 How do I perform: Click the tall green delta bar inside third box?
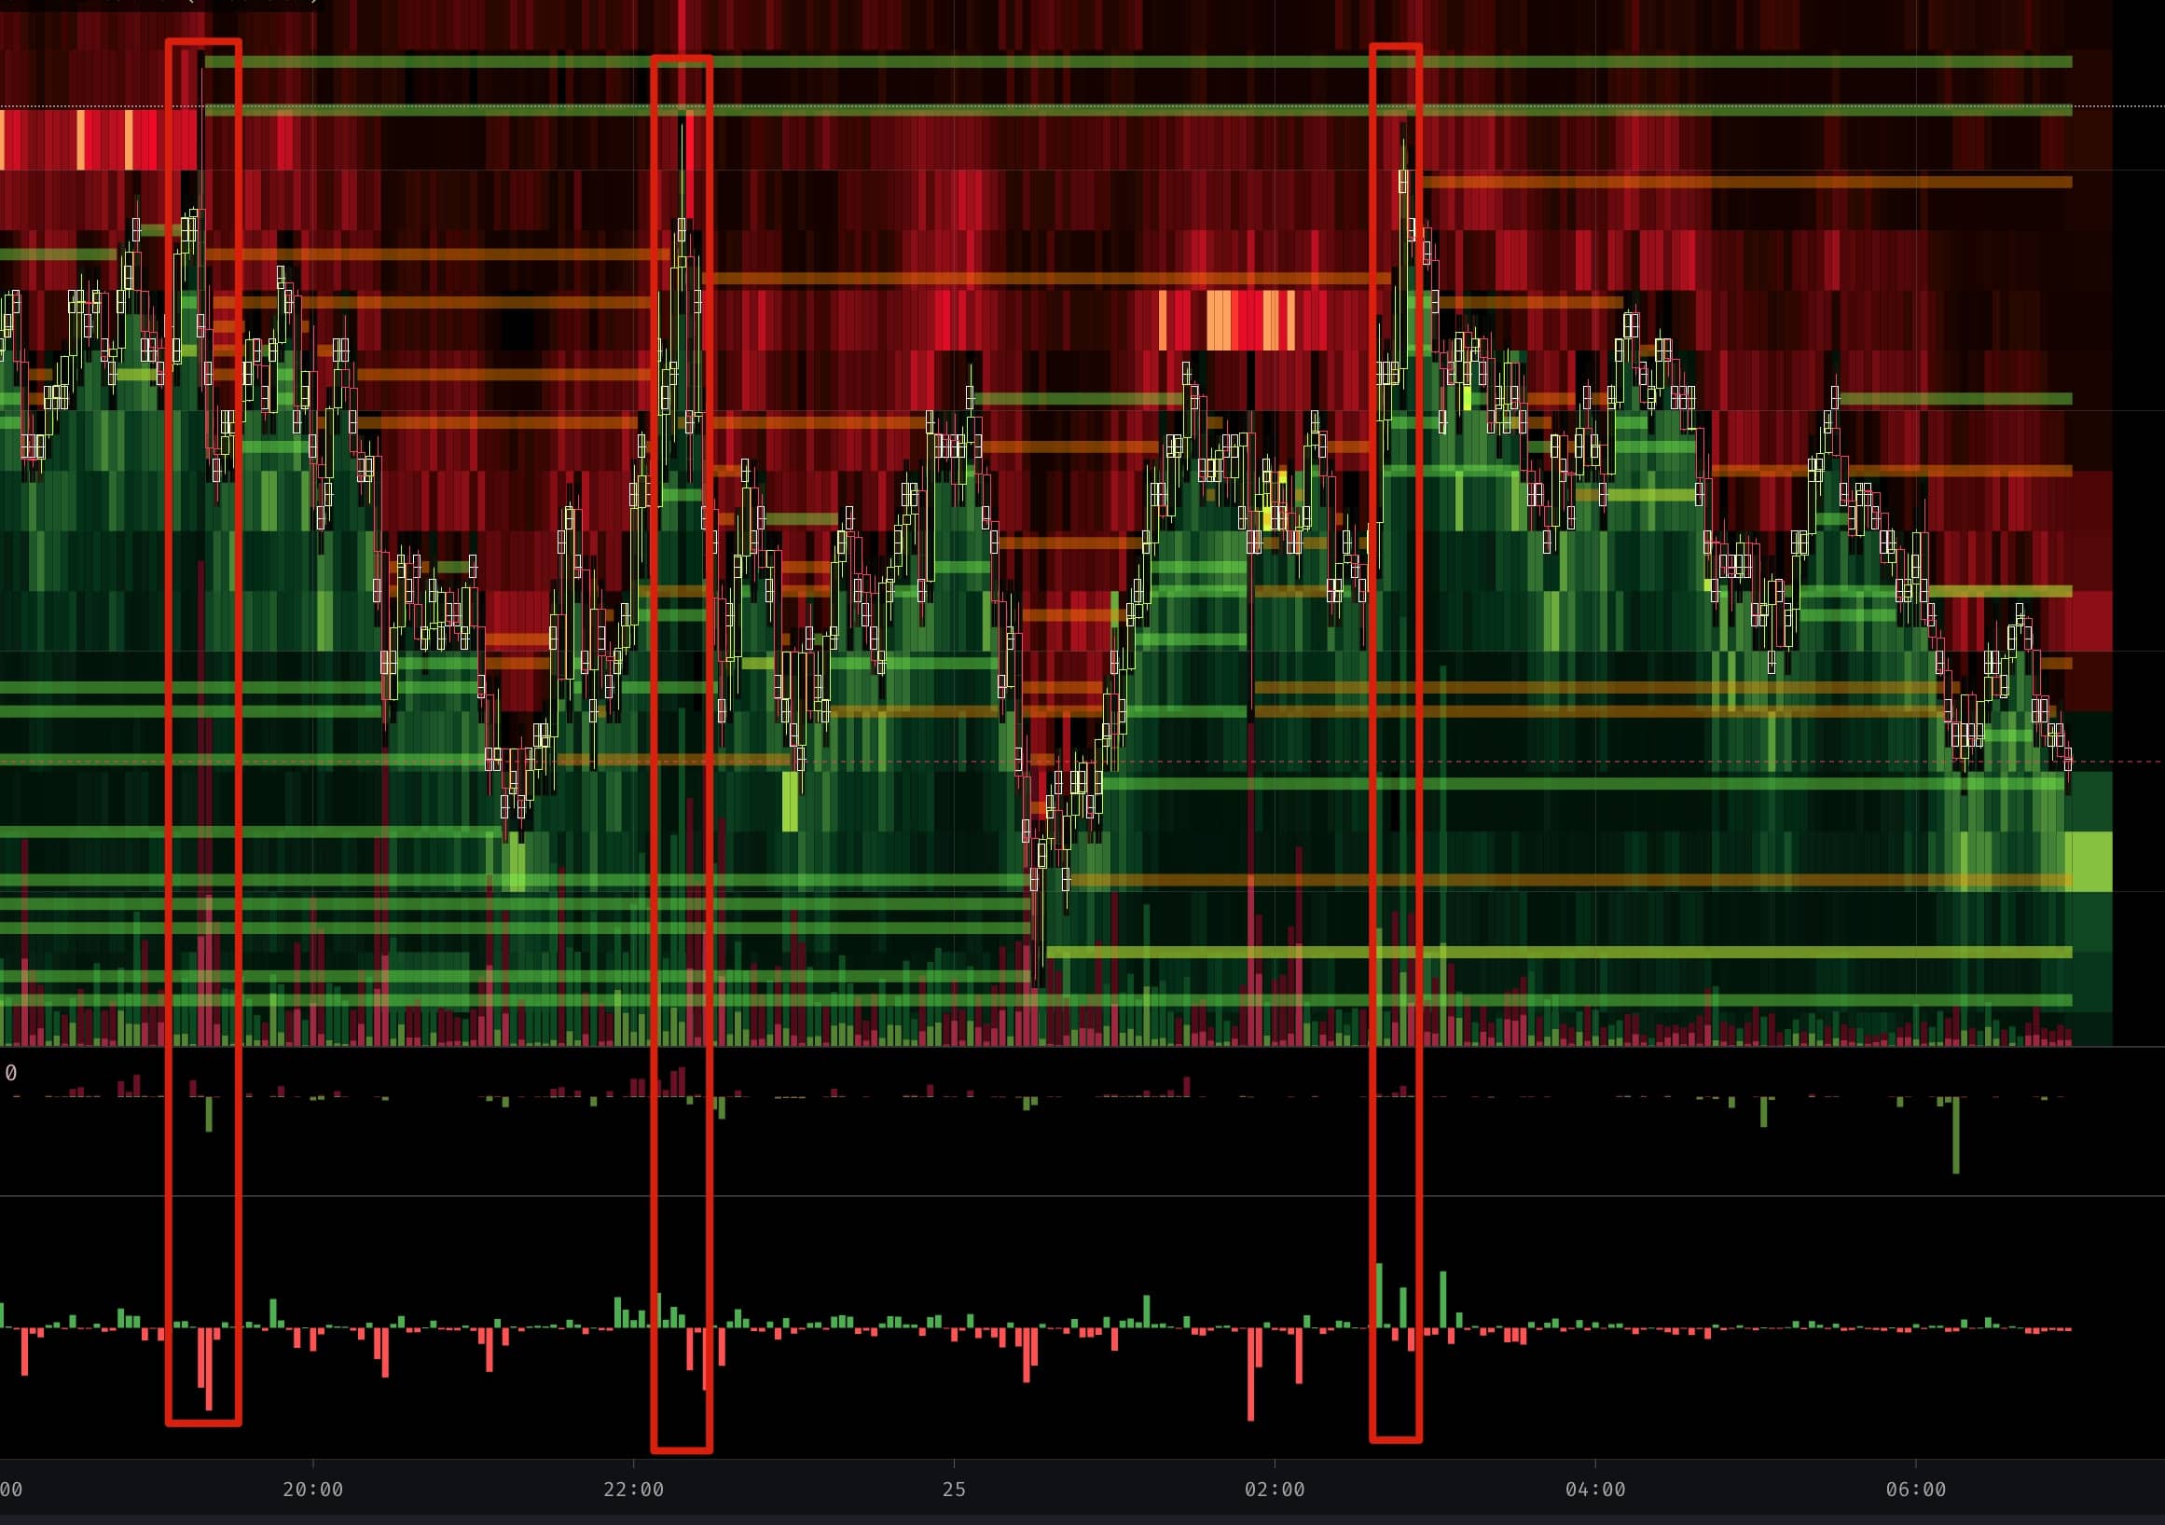[x=1381, y=1295]
